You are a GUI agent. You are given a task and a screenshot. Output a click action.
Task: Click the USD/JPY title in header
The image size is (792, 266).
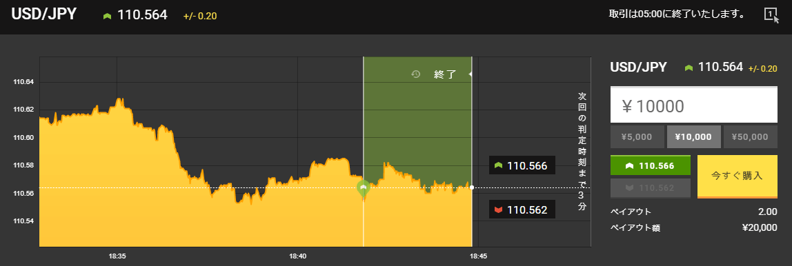tap(44, 14)
